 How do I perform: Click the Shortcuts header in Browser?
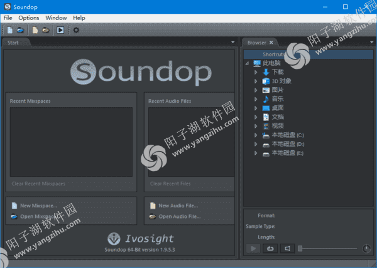(309, 54)
